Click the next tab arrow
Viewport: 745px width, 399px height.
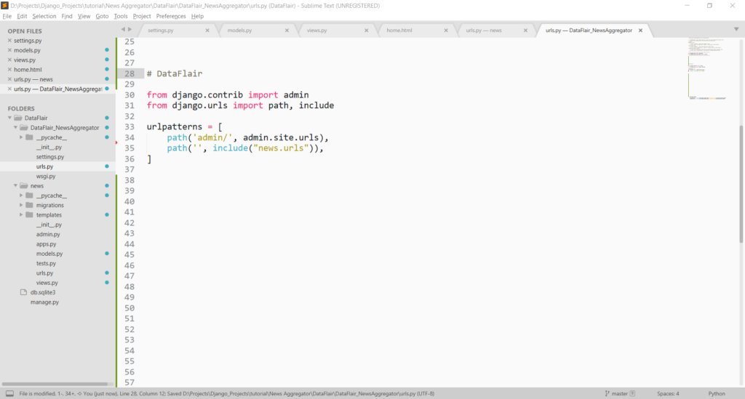click(131, 30)
